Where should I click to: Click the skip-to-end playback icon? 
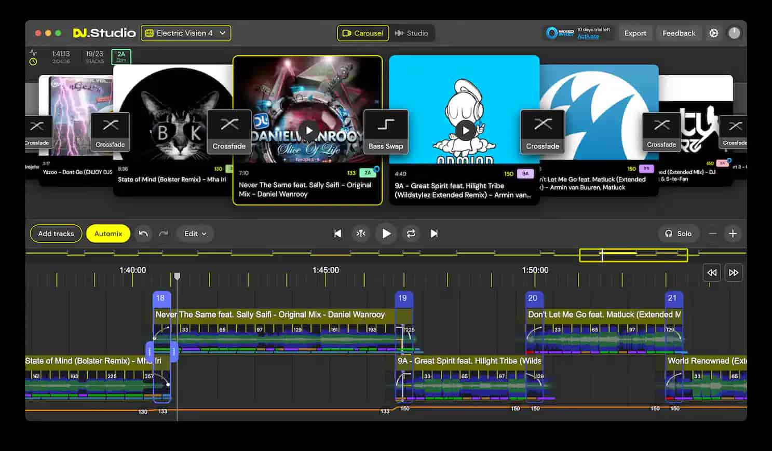click(x=435, y=234)
